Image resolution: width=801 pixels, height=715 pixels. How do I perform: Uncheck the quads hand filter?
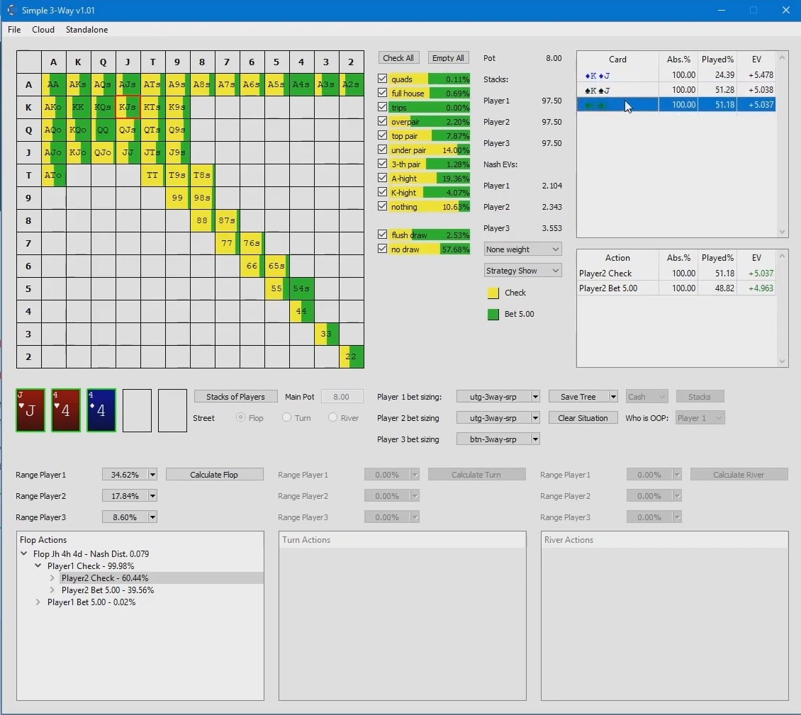coord(383,79)
